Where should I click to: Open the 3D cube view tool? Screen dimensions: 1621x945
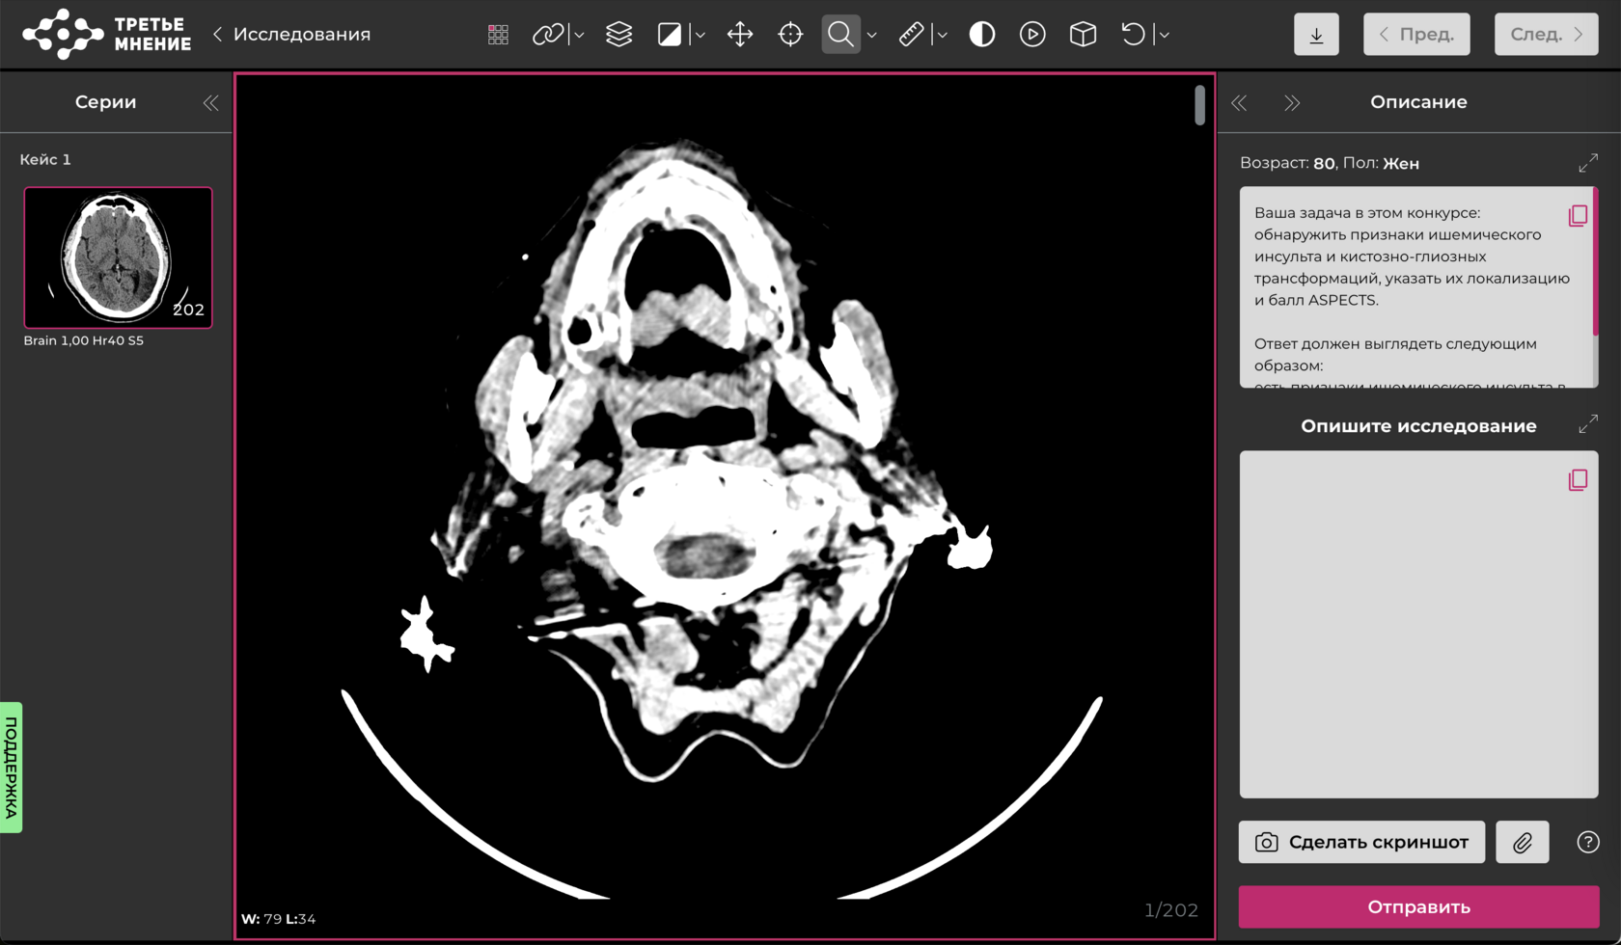pos(1083,35)
